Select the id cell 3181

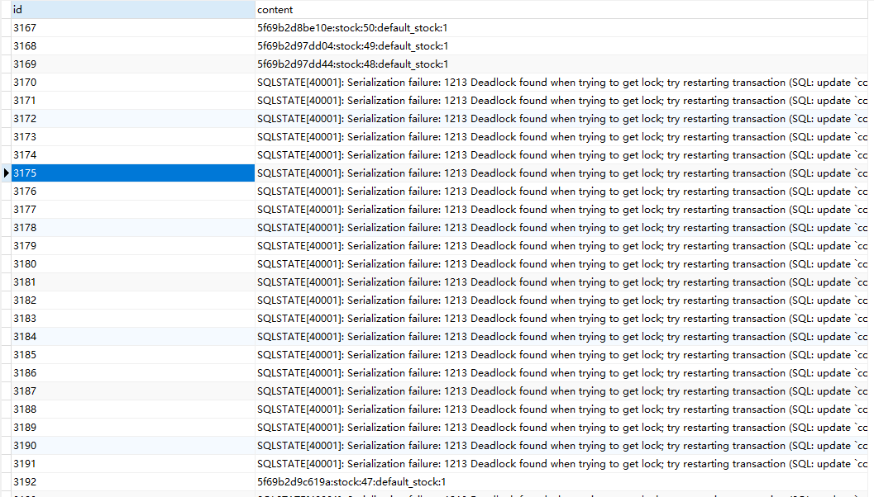132,282
